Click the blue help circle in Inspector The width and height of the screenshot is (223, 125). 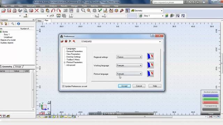point(18,24)
